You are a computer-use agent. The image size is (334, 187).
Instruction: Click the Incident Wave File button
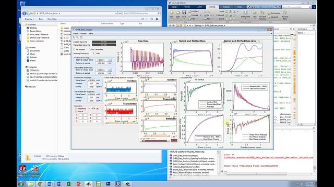[x=104, y=42]
